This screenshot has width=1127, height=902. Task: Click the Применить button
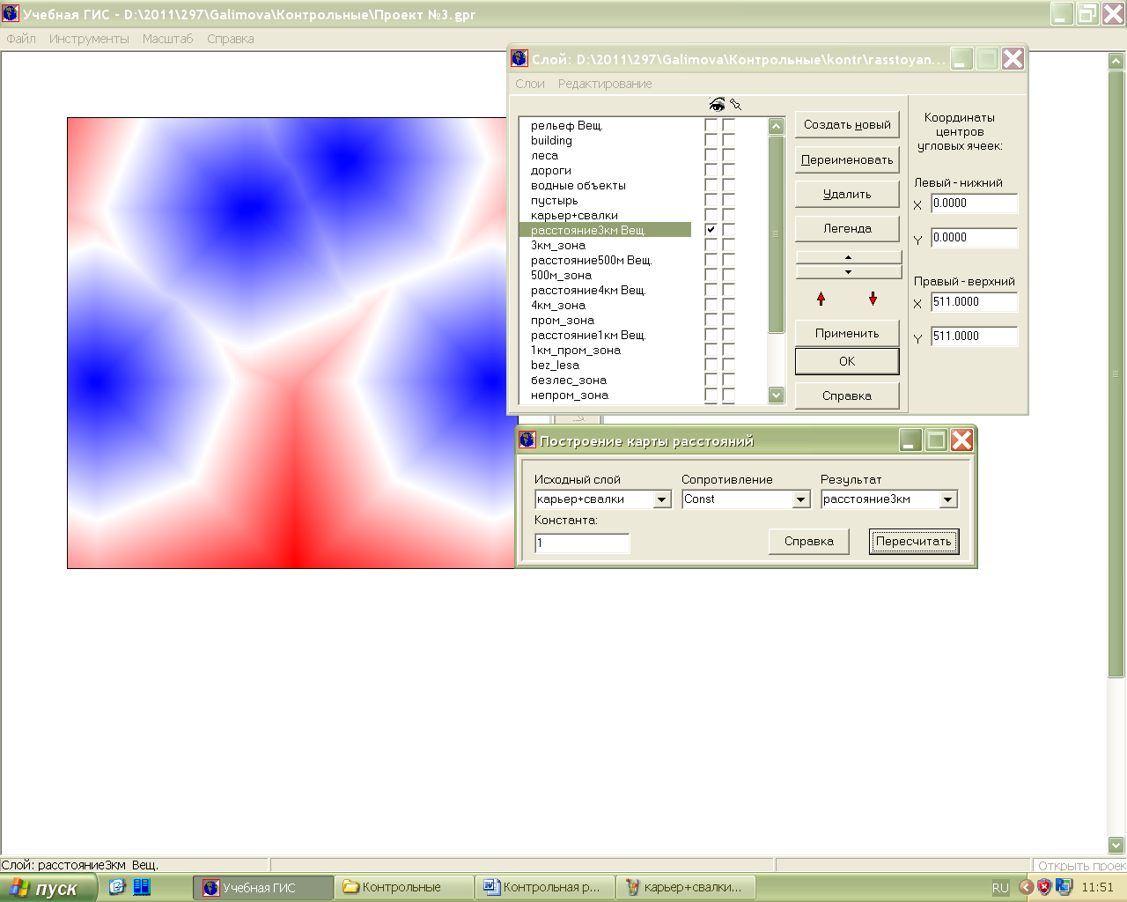tap(847, 333)
